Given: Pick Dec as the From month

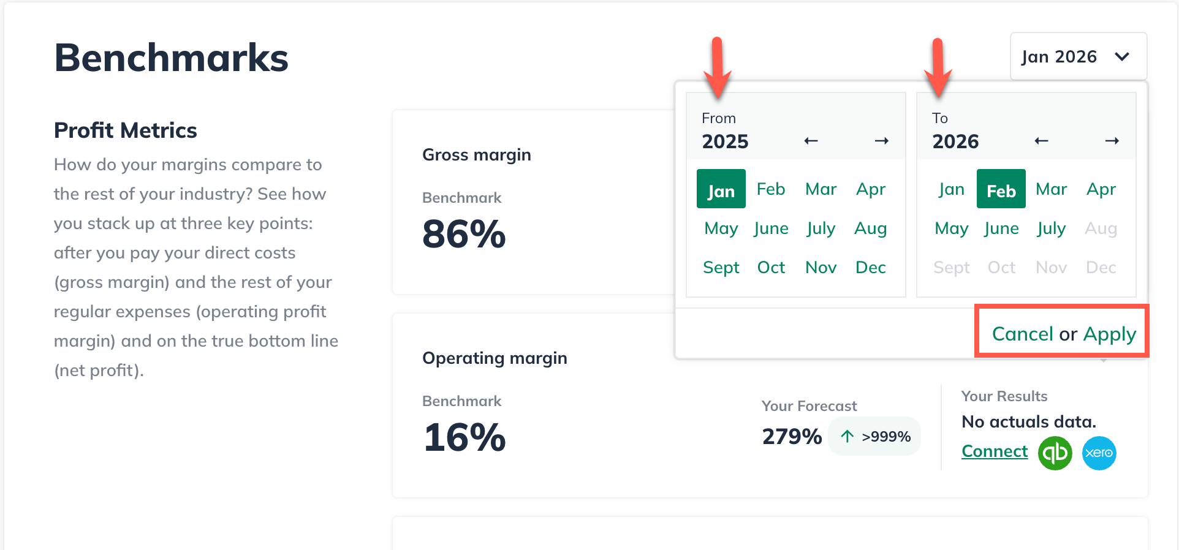Looking at the screenshot, I should tap(870, 267).
